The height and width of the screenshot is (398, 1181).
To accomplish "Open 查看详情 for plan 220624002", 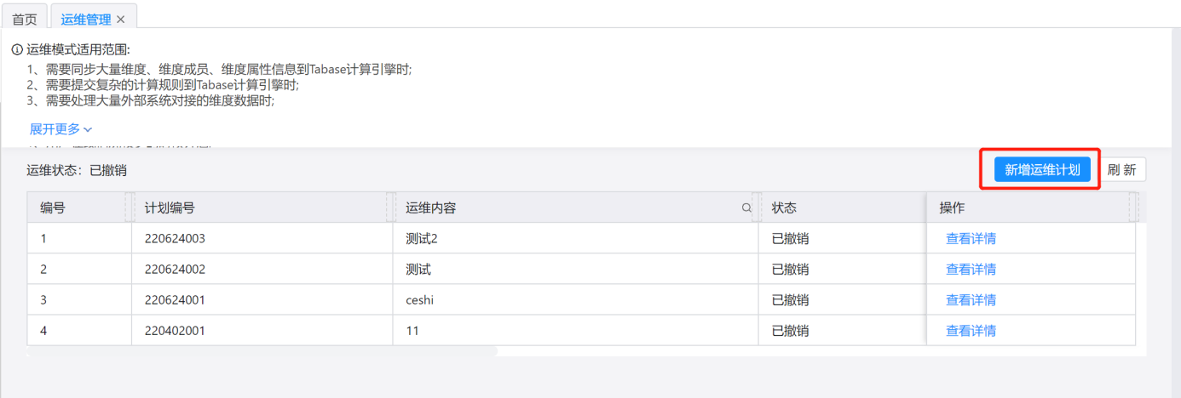I will point(971,270).
